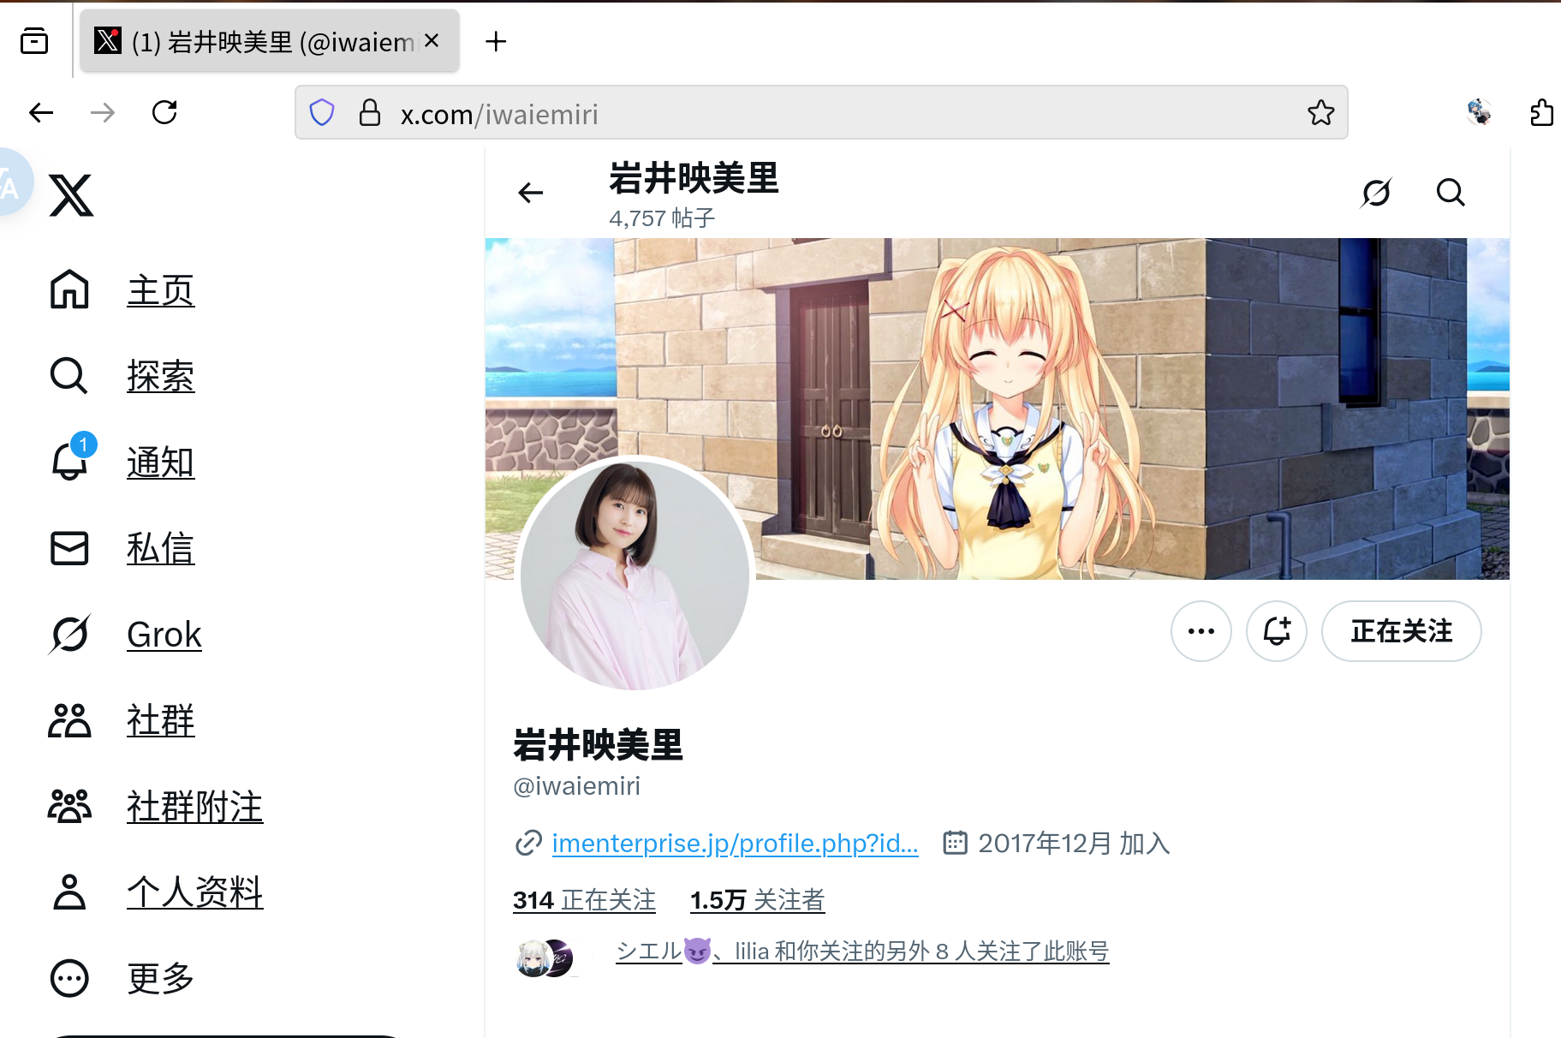1561x1038 pixels.
Task: Click the x.com/iwaiemiri address bar
Action: pyautogui.click(x=821, y=112)
